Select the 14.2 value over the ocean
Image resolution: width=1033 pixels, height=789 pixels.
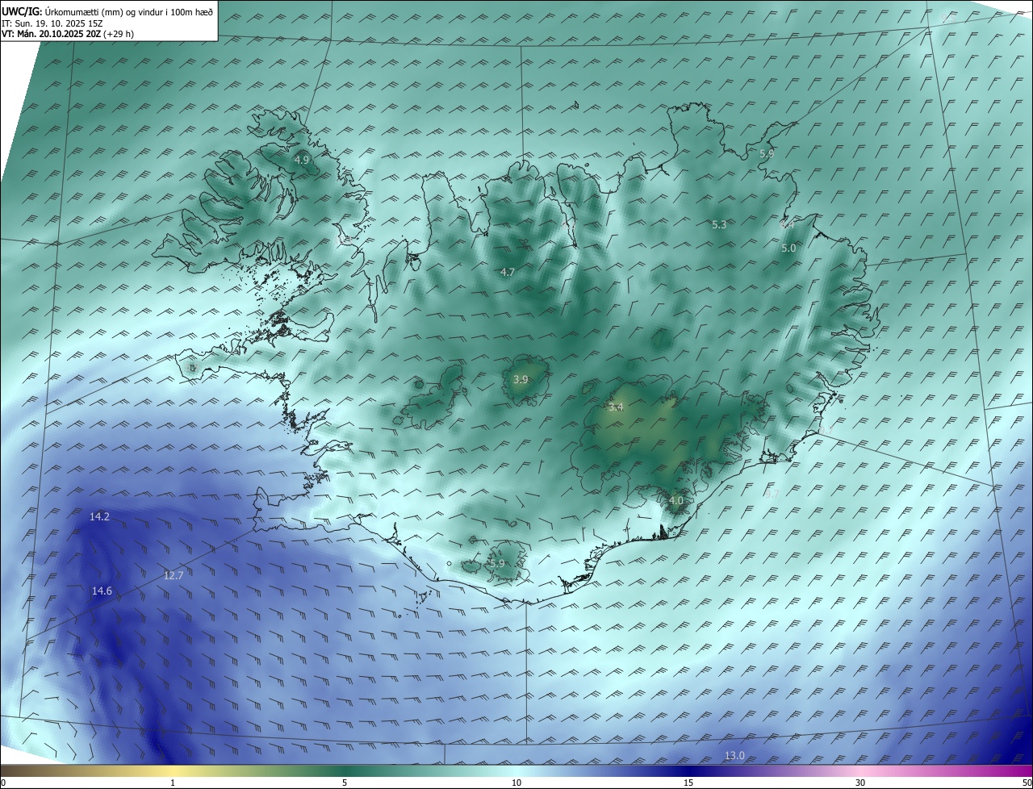coord(99,516)
